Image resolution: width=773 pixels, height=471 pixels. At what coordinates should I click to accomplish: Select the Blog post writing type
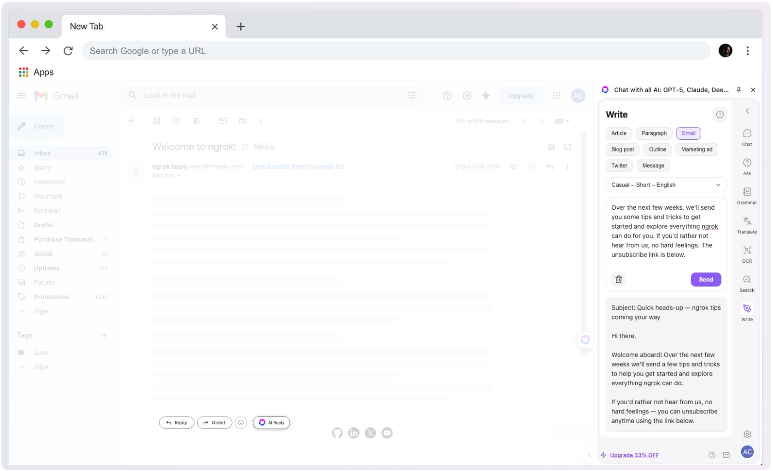pyautogui.click(x=622, y=149)
